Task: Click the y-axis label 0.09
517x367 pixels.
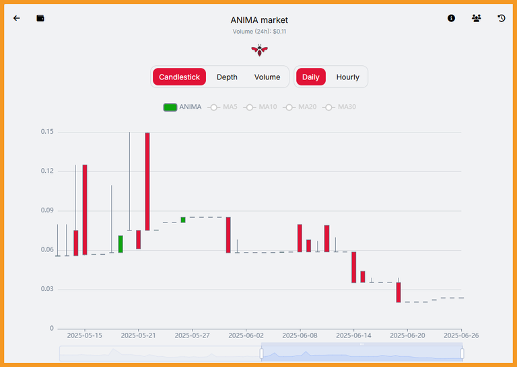Action: pyautogui.click(x=47, y=210)
